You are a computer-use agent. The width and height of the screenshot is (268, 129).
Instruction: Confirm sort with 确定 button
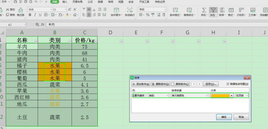point(224,117)
